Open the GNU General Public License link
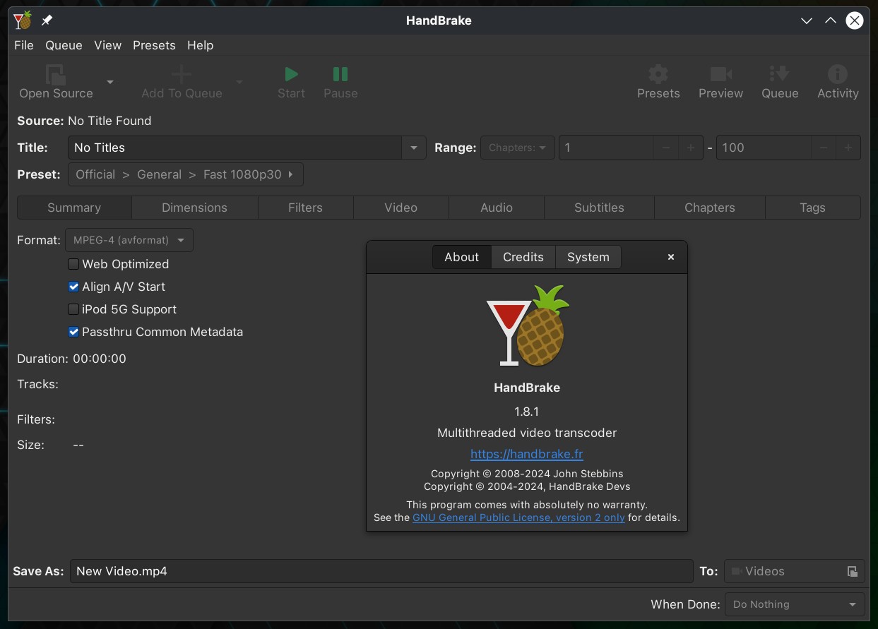 518,517
